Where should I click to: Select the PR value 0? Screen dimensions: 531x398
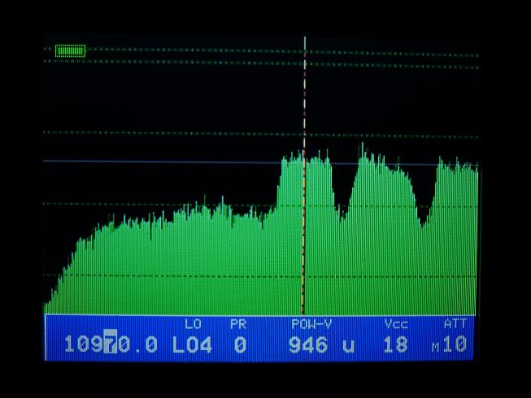pos(240,344)
